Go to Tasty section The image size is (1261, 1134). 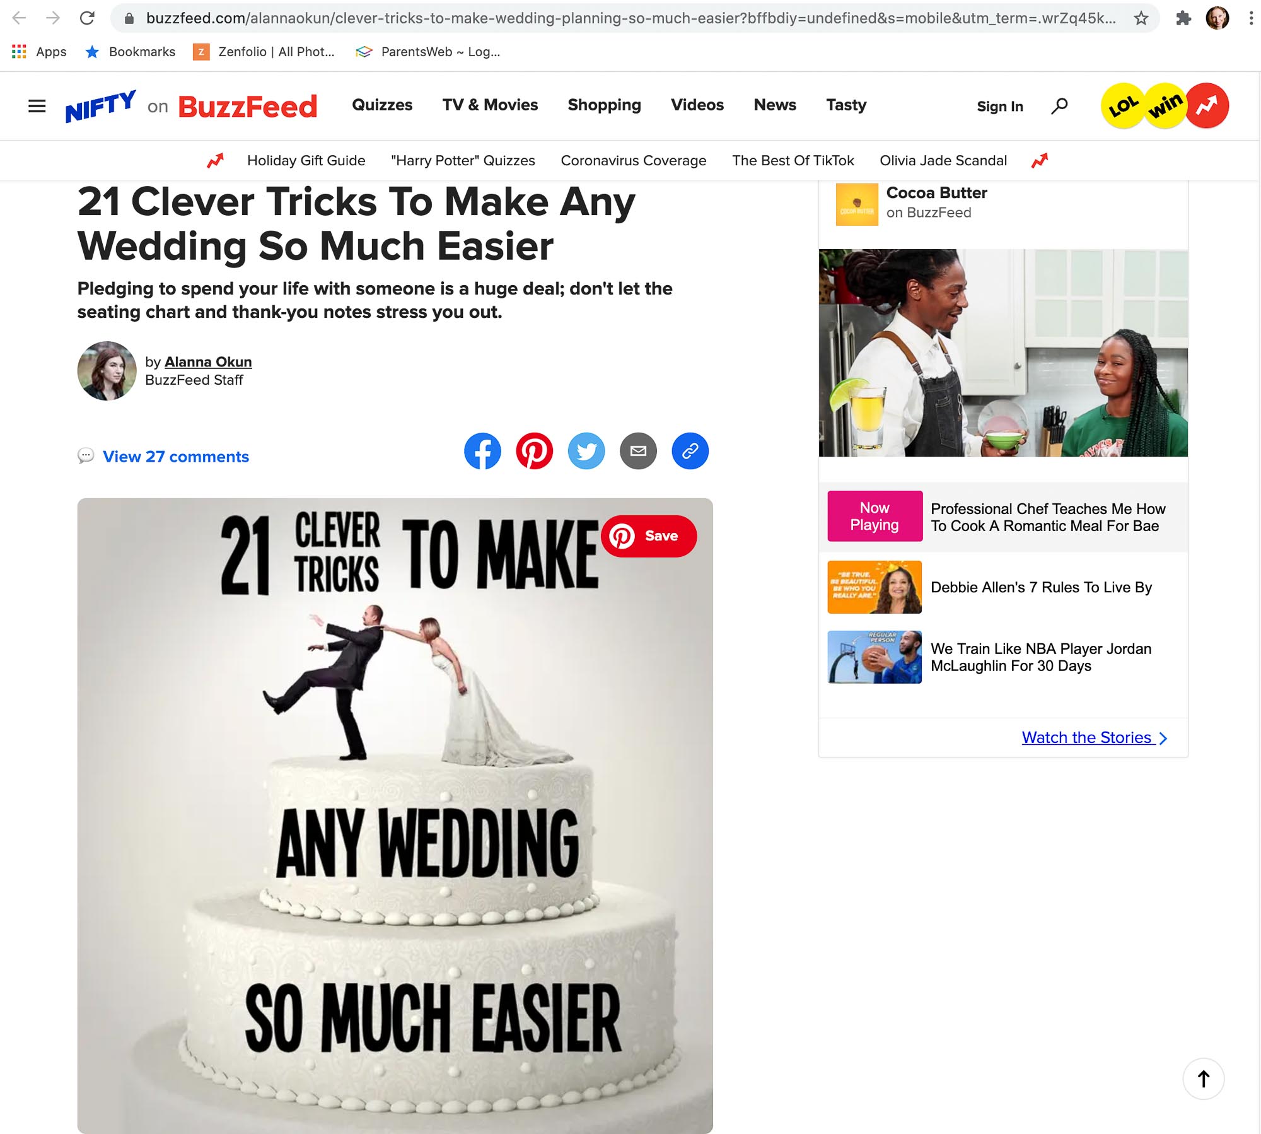846,105
